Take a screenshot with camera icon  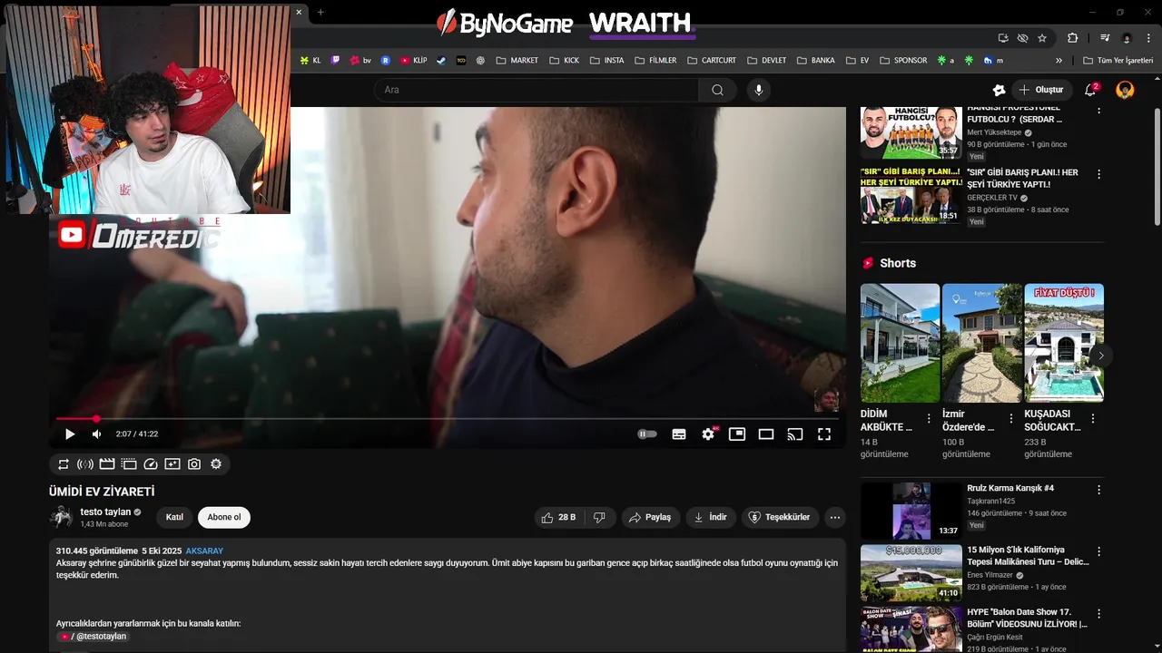pyautogui.click(x=194, y=464)
